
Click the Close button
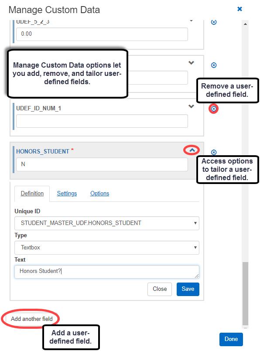coord(160,289)
